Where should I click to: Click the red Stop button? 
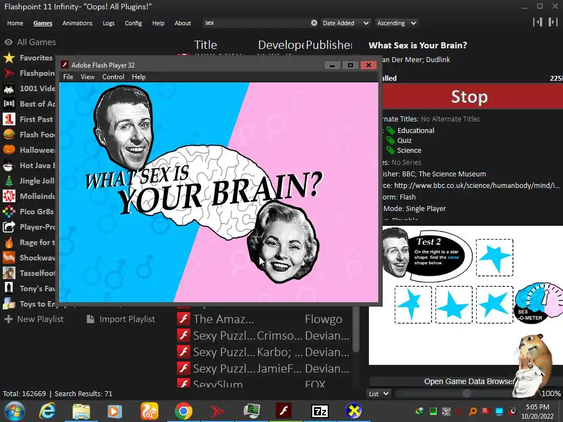470,97
